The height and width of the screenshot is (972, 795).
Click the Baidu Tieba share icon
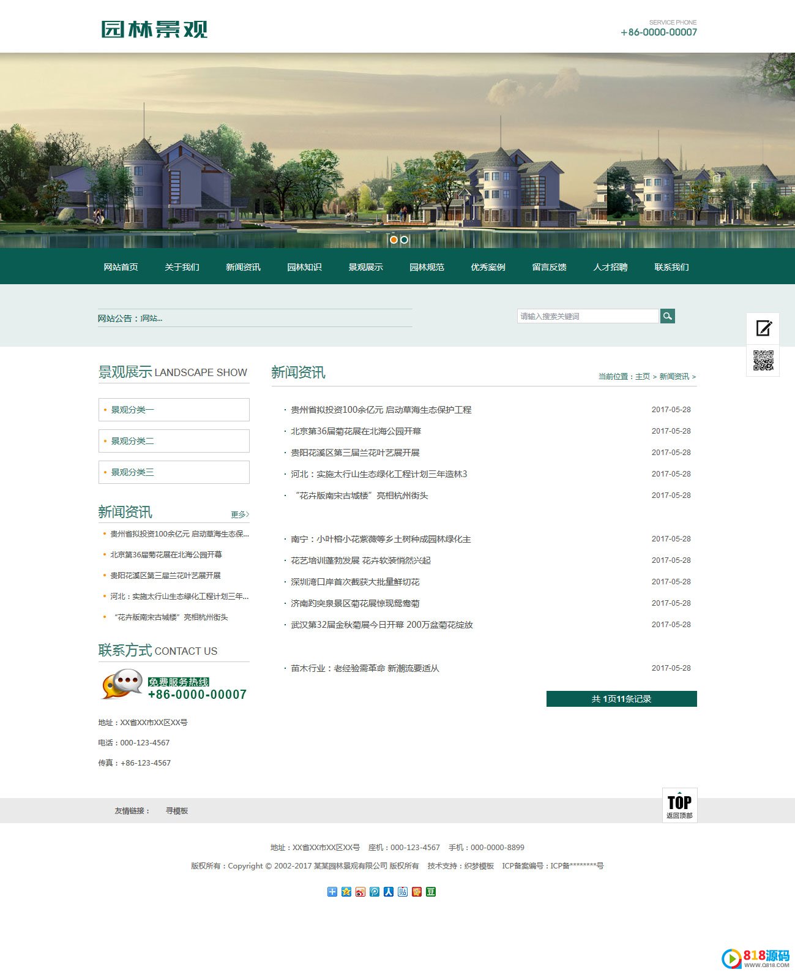(x=403, y=892)
